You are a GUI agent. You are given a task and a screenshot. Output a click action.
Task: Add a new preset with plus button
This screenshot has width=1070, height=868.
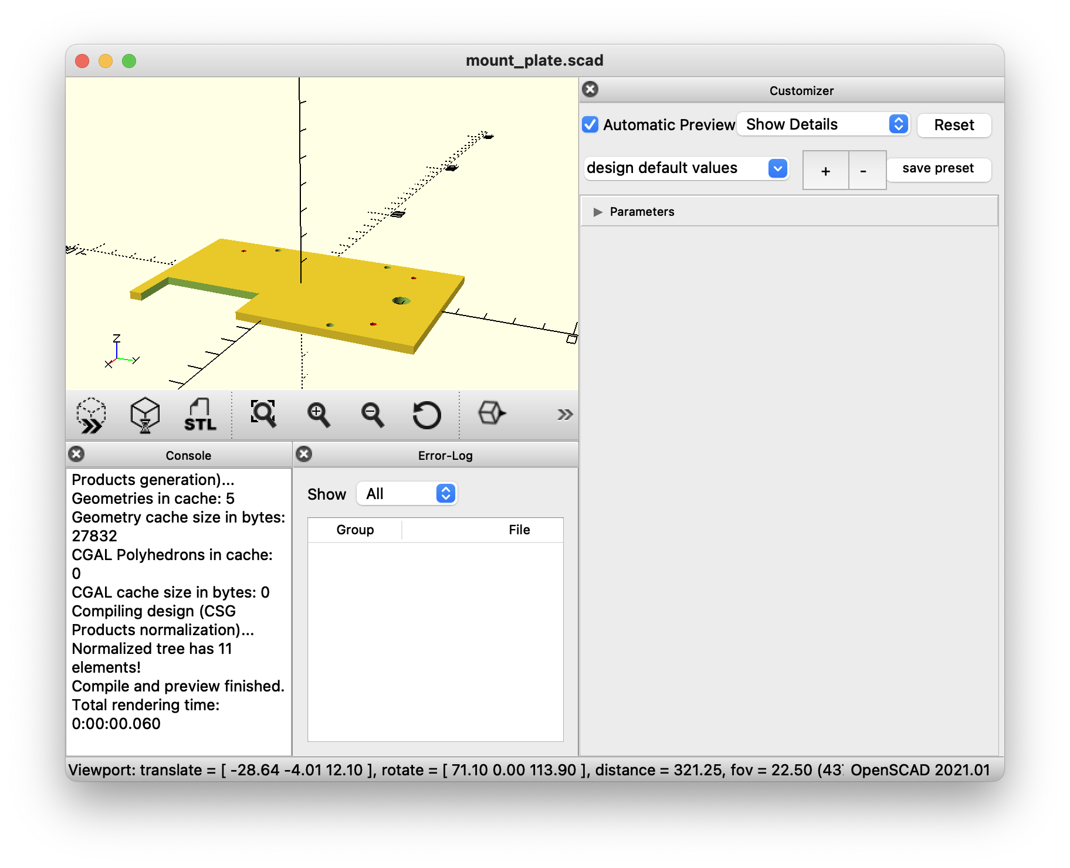tap(825, 171)
